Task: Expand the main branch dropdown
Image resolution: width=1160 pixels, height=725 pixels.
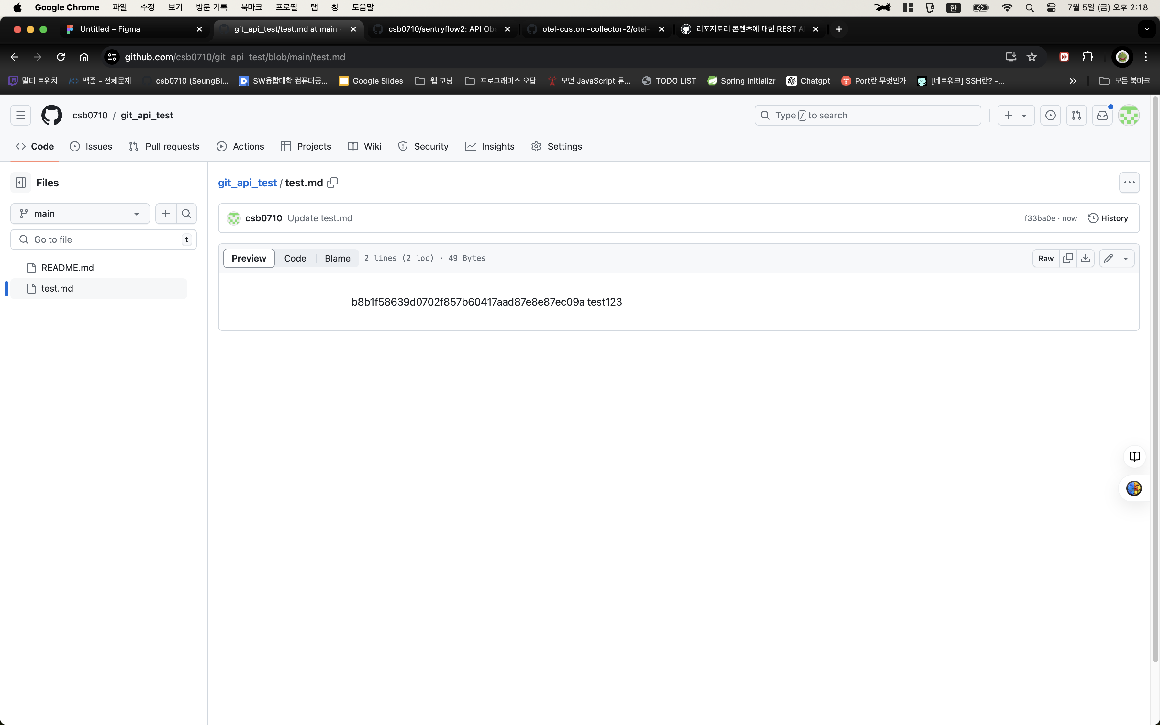Action: [x=80, y=214]
